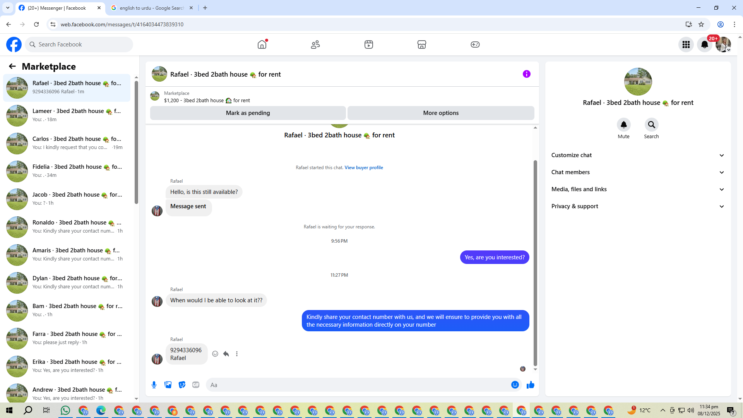Choose a sticker
743x418 pixels.
click(182, 385)
